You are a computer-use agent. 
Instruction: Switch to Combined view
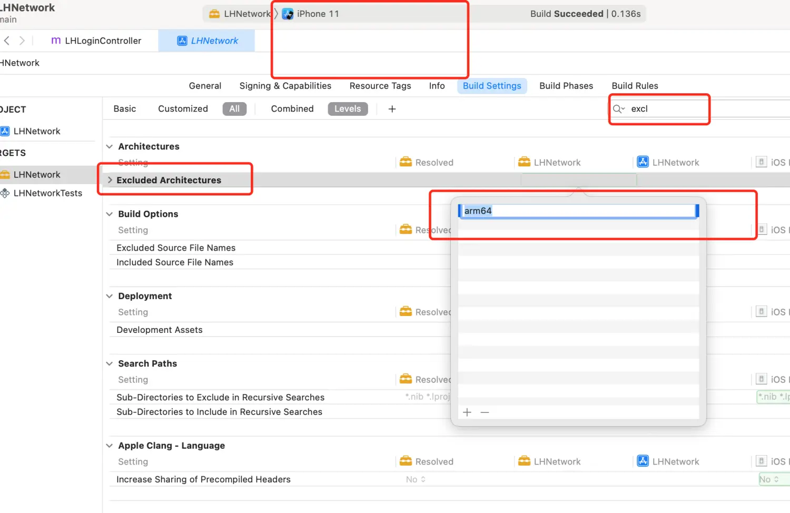tap(292, 109)
